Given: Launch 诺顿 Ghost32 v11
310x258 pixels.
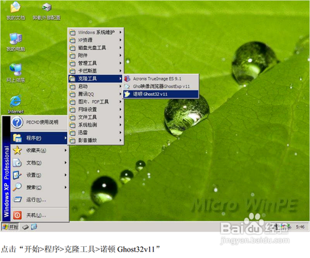Looking at the screenshot, I should click(x=161, y=94).
